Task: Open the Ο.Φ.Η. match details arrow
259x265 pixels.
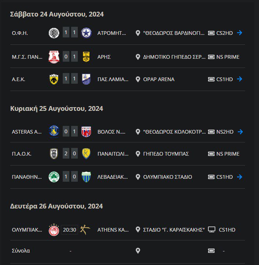Action: tap(240, 33)
